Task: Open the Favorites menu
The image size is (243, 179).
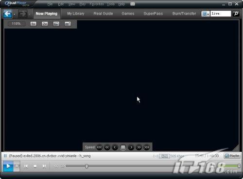Action: pos(97,4)
